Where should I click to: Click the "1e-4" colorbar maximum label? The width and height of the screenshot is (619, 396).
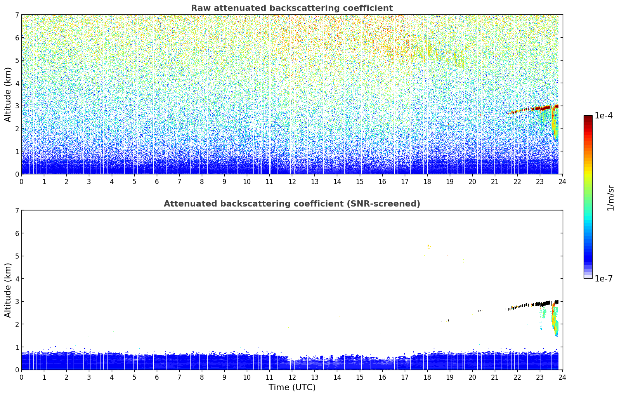pos(603,116)
